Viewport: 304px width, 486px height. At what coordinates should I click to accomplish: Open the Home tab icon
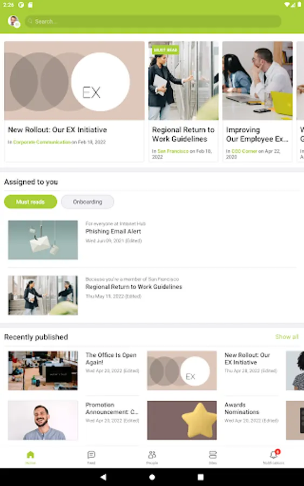30,455
